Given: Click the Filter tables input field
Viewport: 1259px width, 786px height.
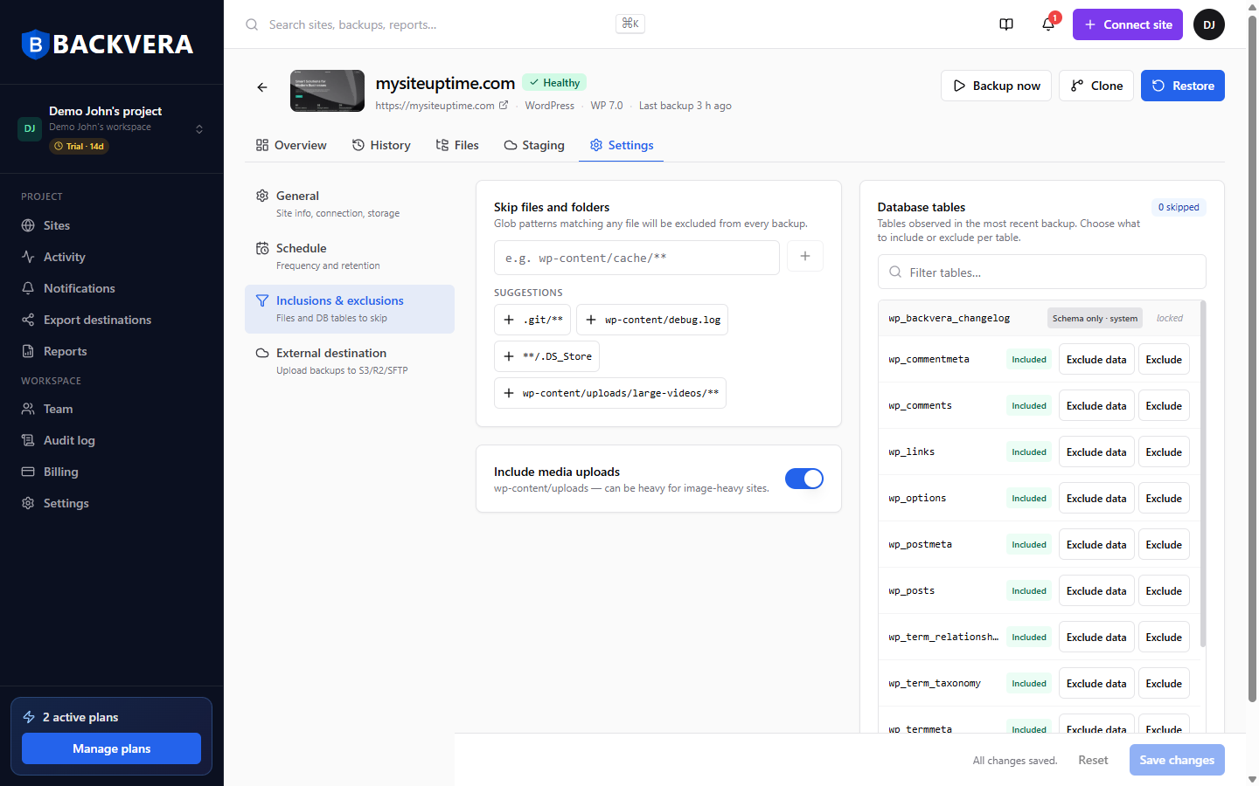Looking at the screenshot, I should tap(1042, 272).
